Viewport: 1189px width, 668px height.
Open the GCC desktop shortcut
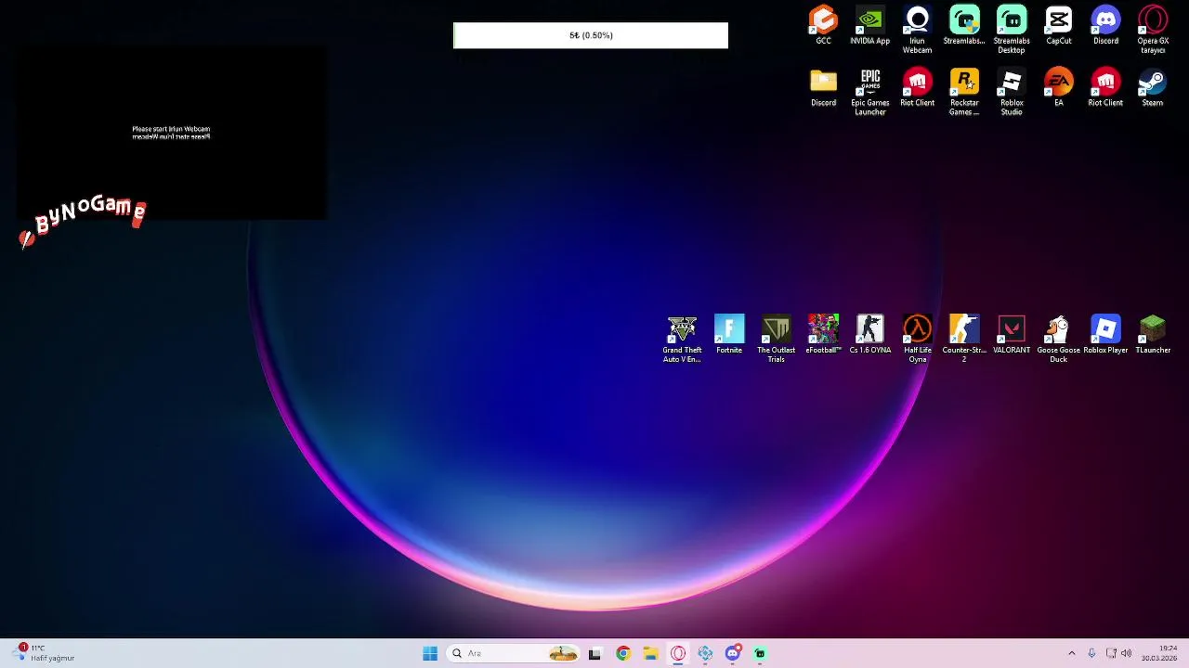coord(823,25)
